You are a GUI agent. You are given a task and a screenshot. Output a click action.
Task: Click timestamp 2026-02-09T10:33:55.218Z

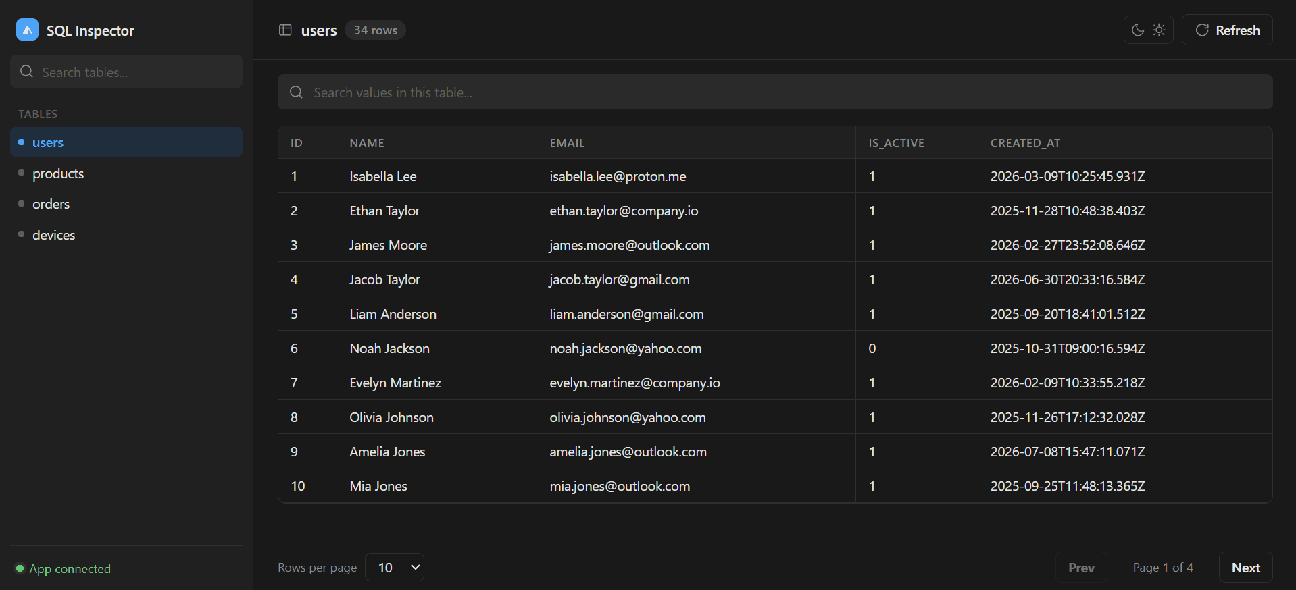point(1068,383)
